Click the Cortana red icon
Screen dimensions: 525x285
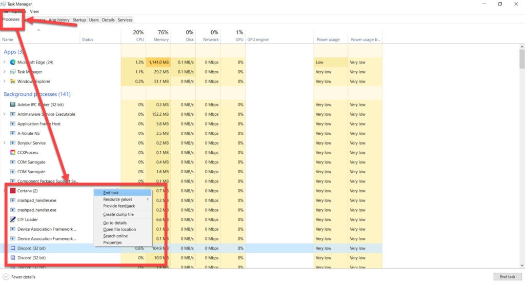click(x=13, y=191)
